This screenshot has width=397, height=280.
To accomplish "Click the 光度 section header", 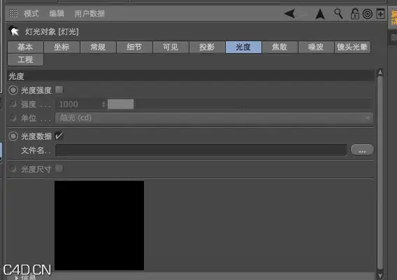I will coord(190,76).
